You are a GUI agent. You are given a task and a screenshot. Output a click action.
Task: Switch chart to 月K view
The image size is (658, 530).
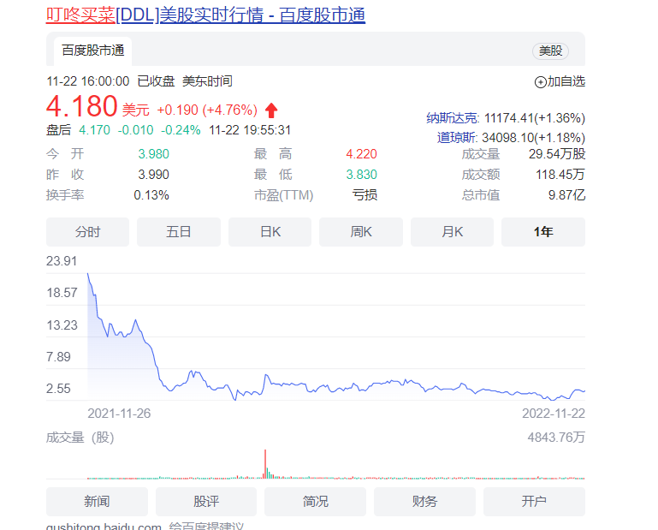(x=452, y=232)
